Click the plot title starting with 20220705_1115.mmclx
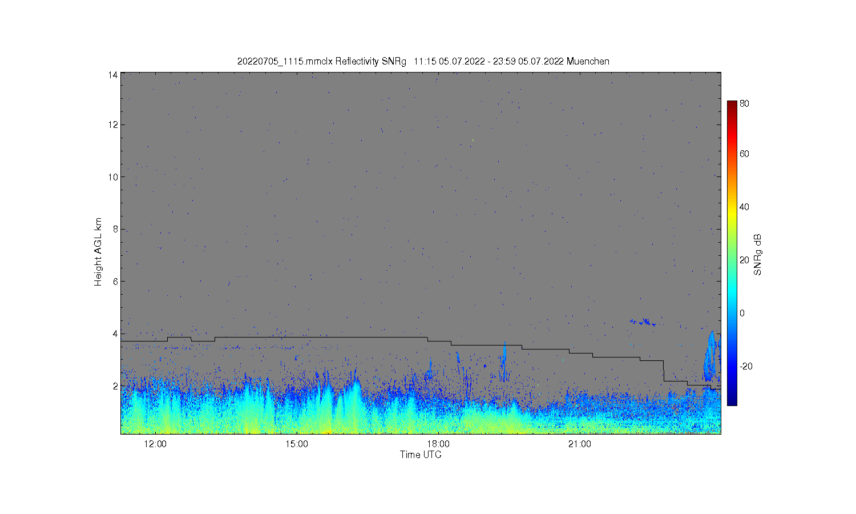 [x=423, y=61]
